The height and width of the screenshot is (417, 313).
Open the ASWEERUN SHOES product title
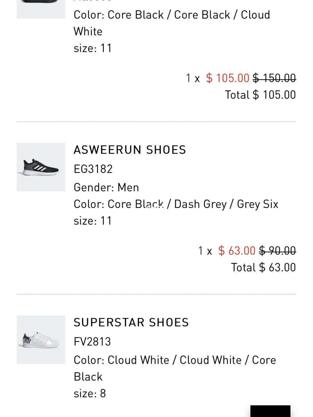[x=130, y=150]
